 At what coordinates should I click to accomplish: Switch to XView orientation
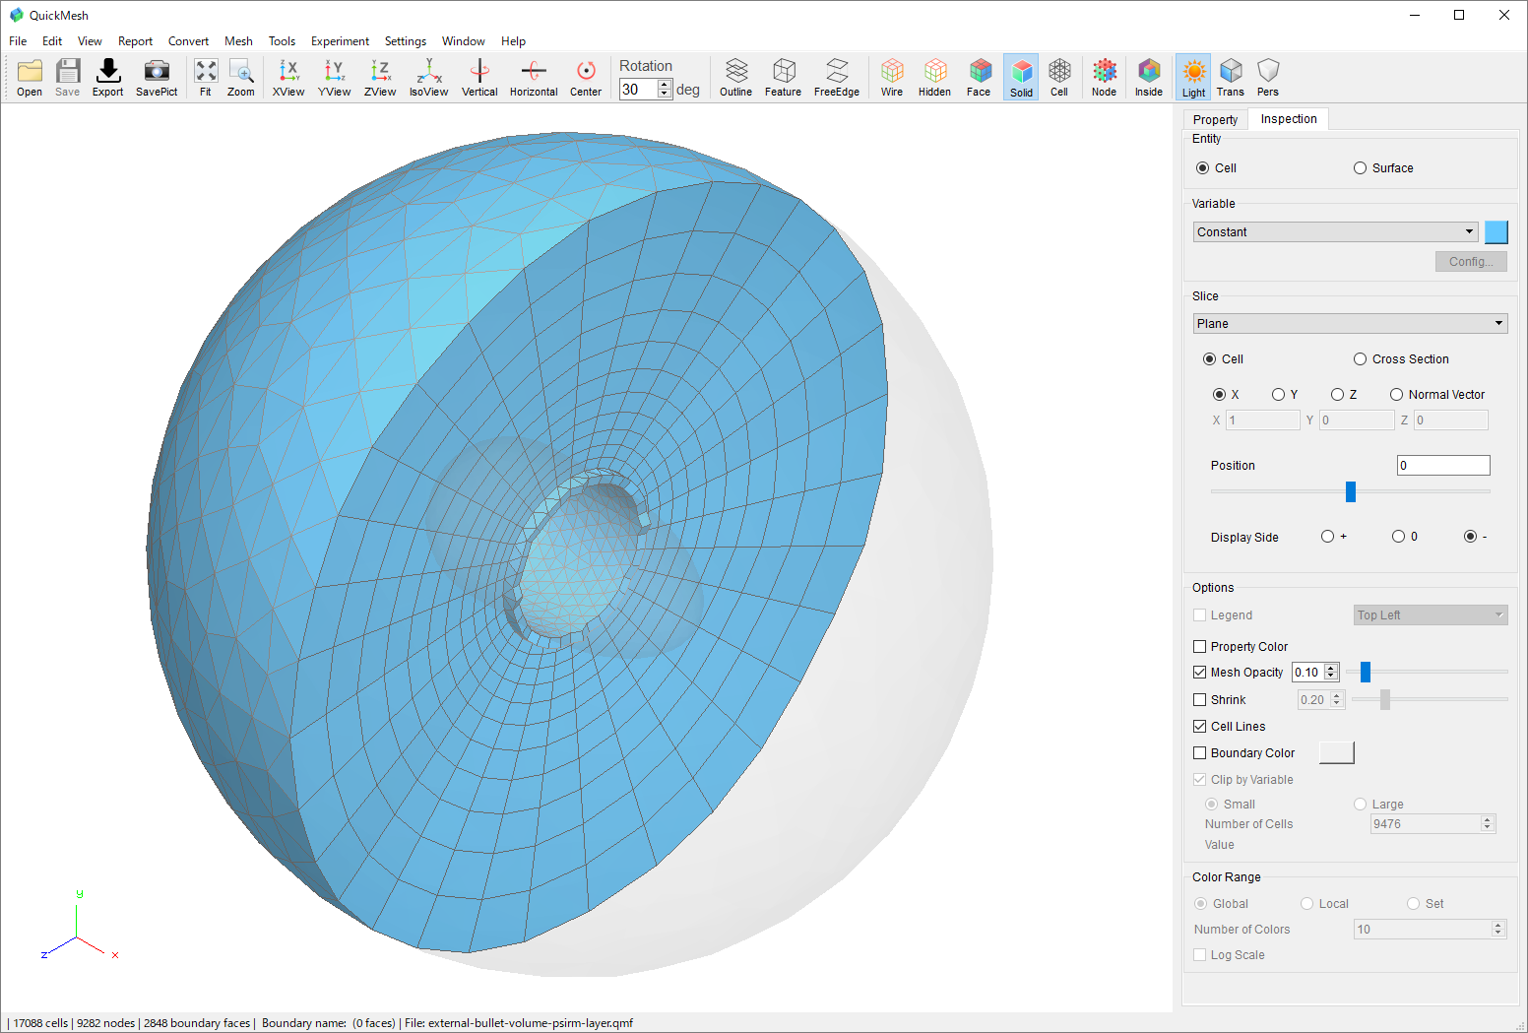(x=288, y=77)
